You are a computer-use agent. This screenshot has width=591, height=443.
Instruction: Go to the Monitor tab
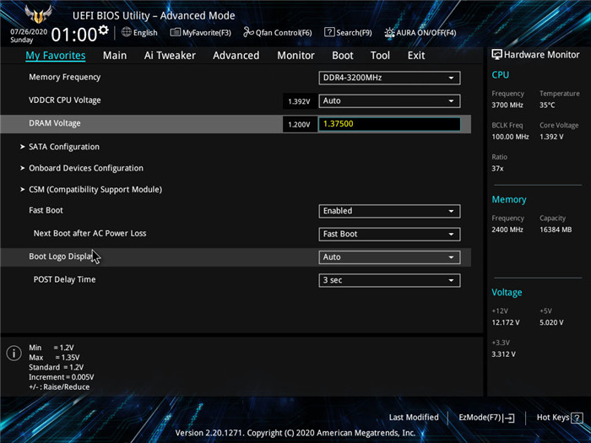click(x=295, y=56)
